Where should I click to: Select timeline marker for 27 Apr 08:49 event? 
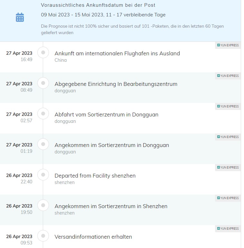[43, 83]
